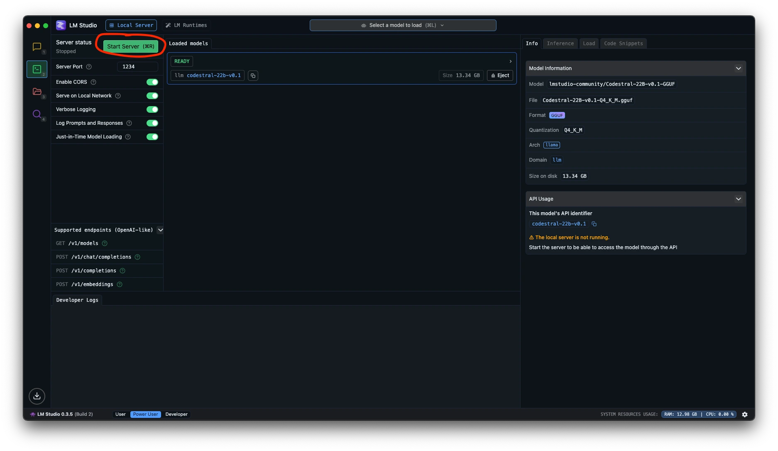Click the local server not running warning
Viewport: 778px width, 451px height.
coord(569,238)
